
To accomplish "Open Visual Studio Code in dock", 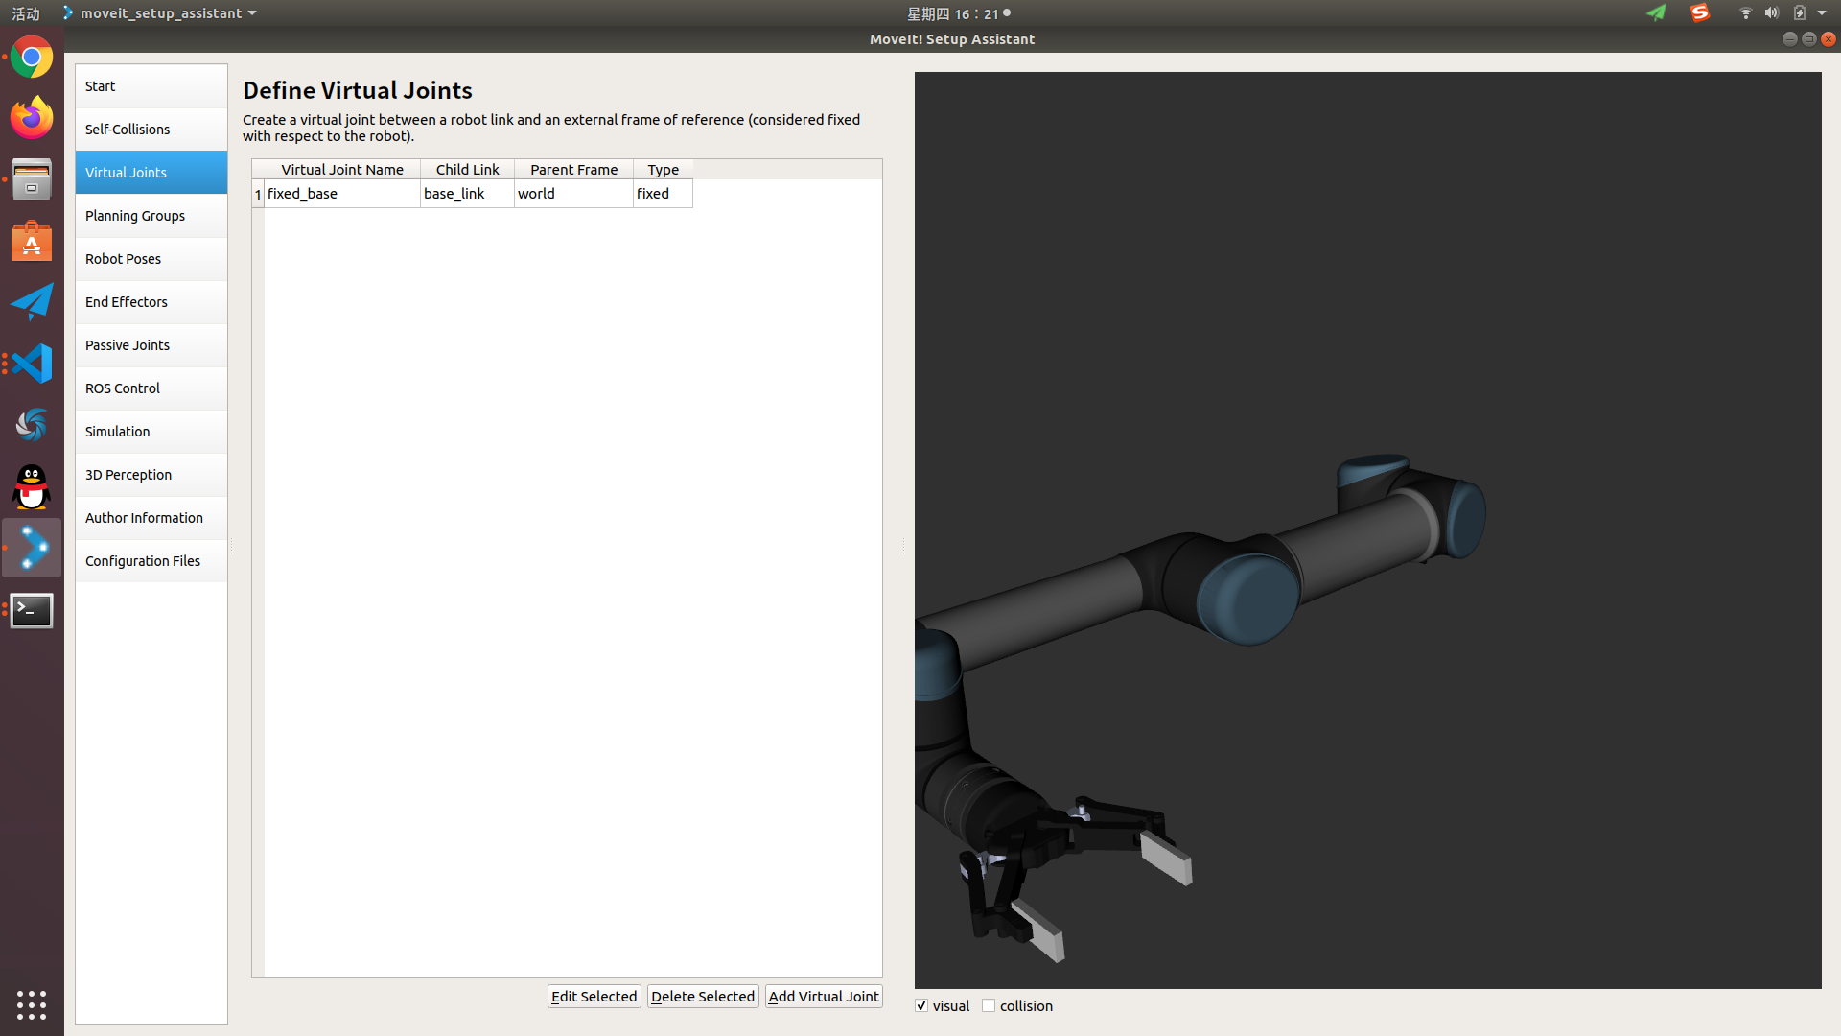I will click(32, 364).
